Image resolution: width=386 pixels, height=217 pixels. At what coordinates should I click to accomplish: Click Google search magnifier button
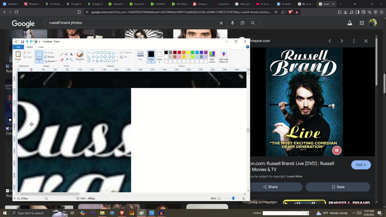coord(253,23)
